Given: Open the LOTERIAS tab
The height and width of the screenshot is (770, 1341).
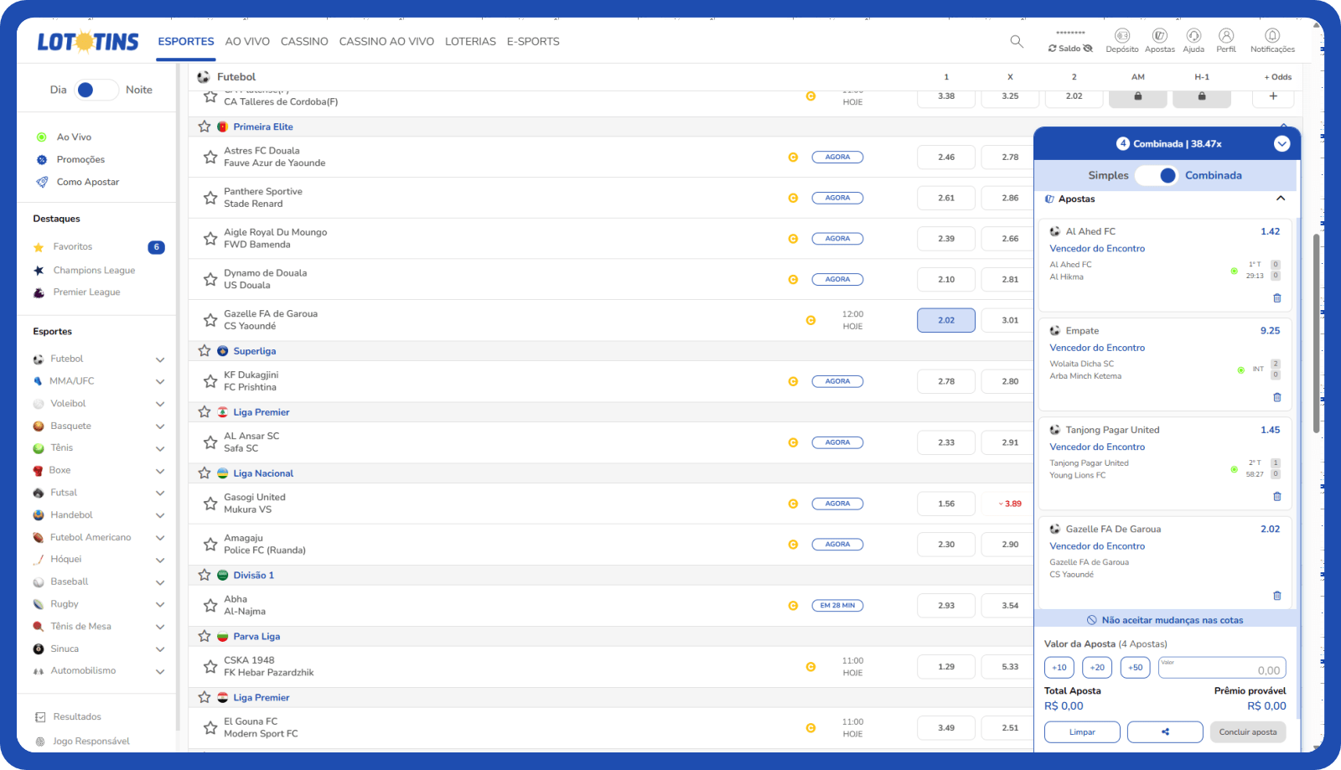Looking at the screenshot, I should [x=470, y=41].
